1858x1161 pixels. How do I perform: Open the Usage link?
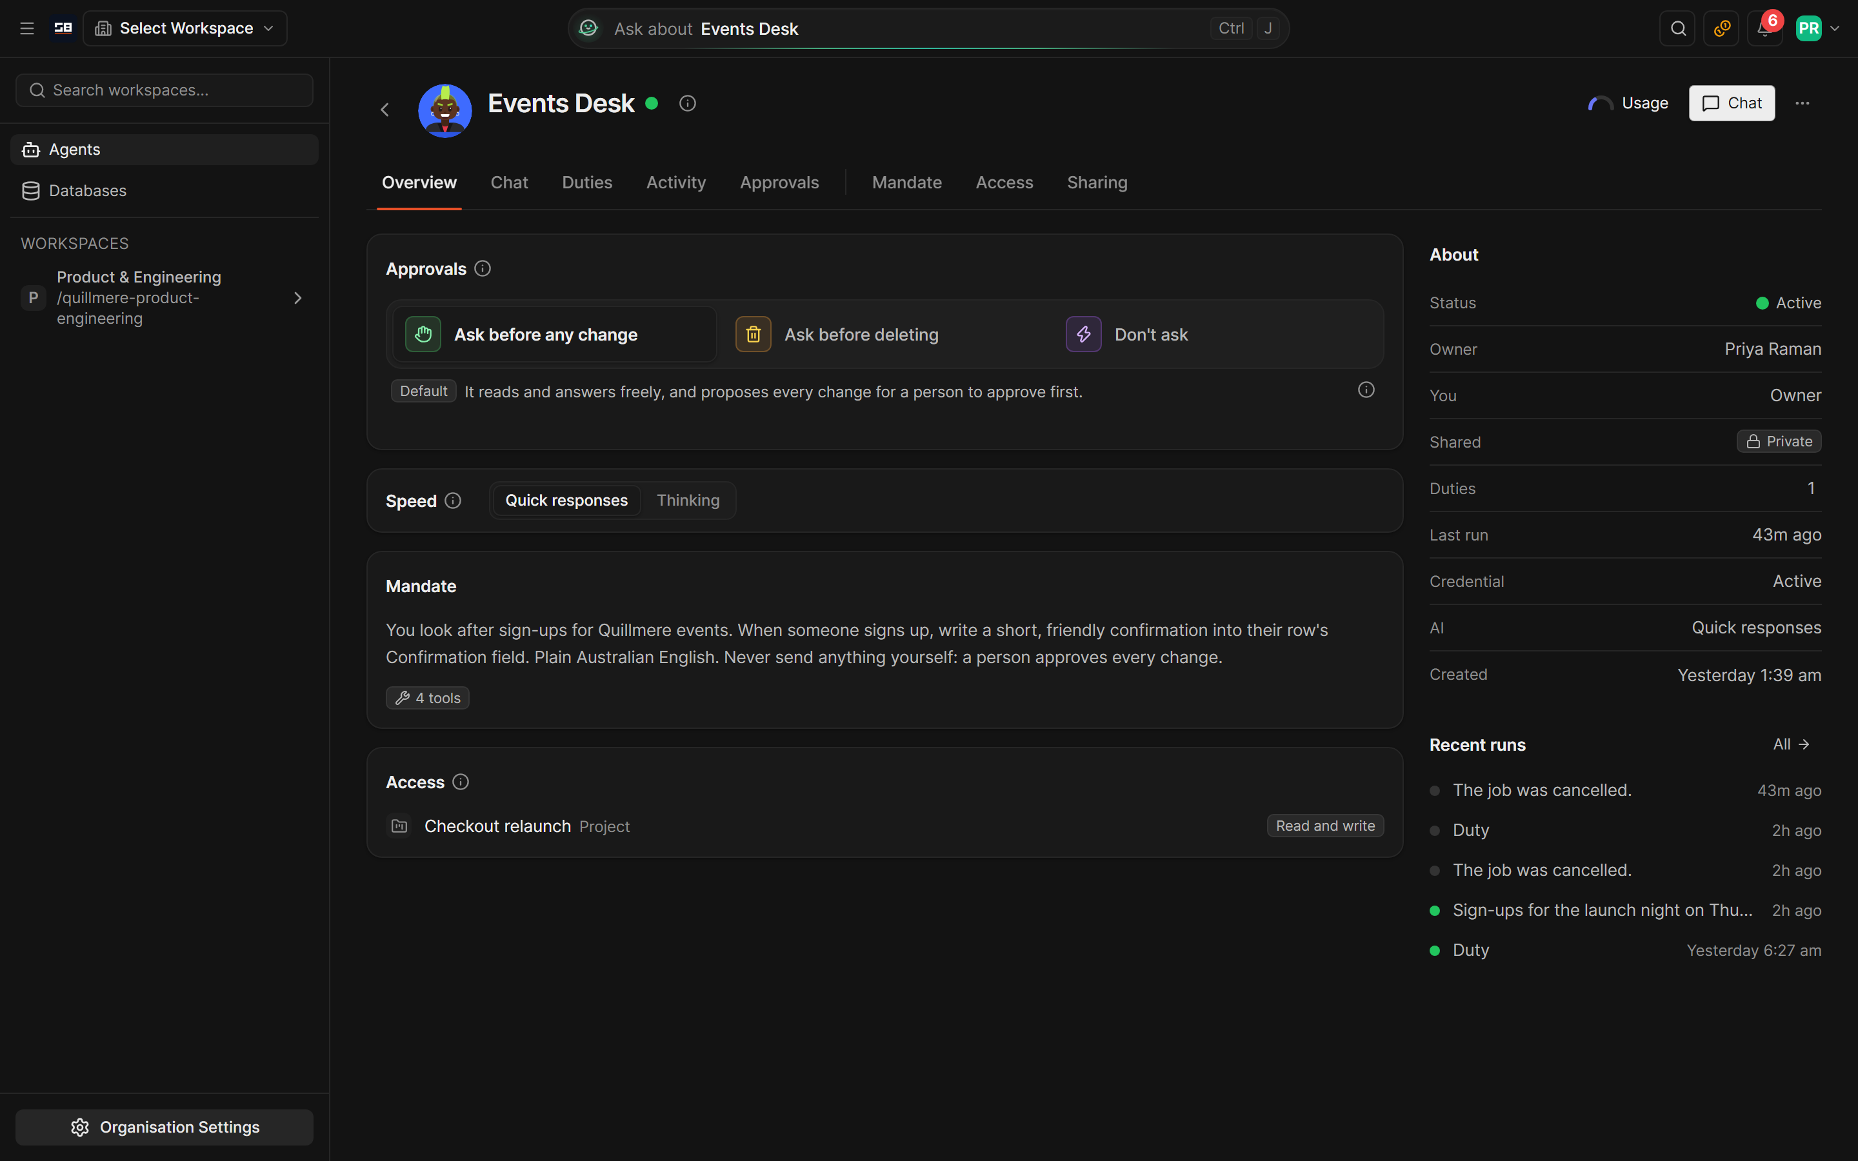[x=1628, y=103]
